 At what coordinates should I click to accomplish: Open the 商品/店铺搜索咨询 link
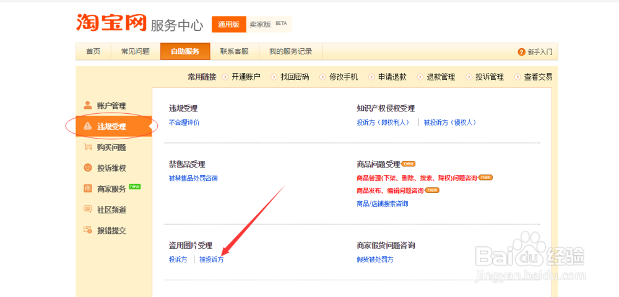tap(382, 204)
